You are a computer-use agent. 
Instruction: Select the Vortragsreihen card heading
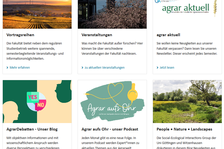tap(20, 35)
